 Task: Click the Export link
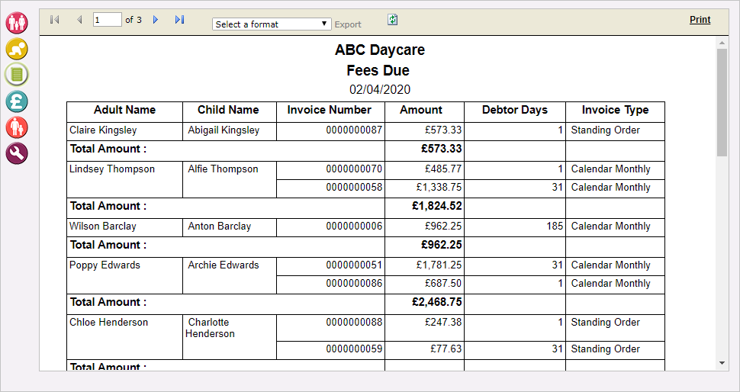click(348, 24)
